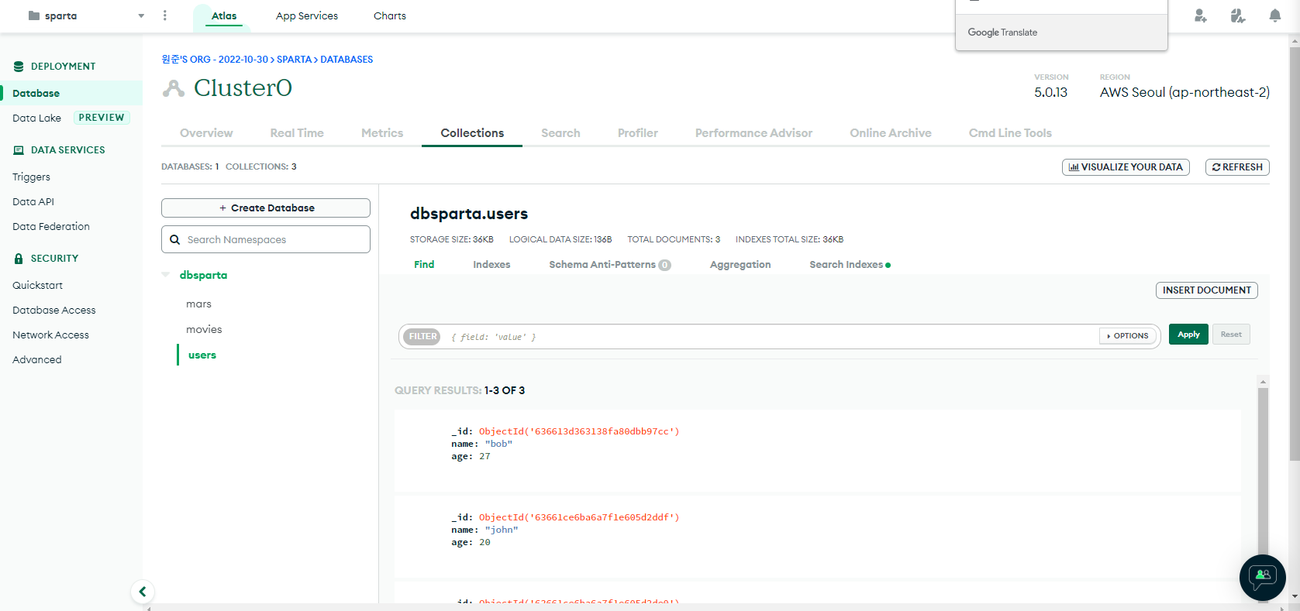Open the Aggregation sub-tab
The height and width of the screenshot is (611, 1300).
pyautogui.click(x=740, y=265)
